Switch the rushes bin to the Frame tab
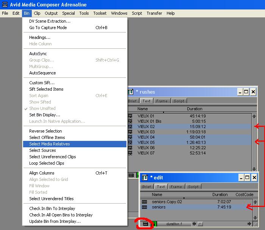 point(162,101)
